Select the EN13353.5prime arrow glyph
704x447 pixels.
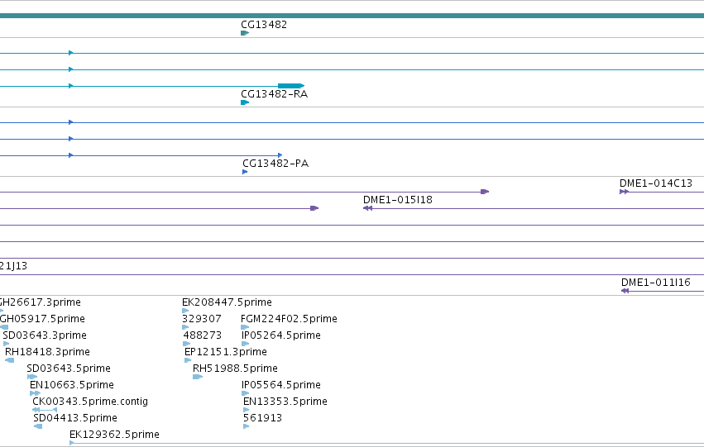click(246, 411)
